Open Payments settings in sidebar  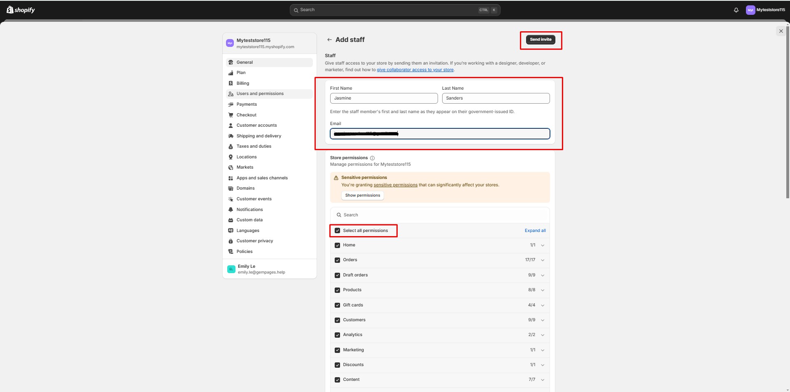tap(247, 104)
